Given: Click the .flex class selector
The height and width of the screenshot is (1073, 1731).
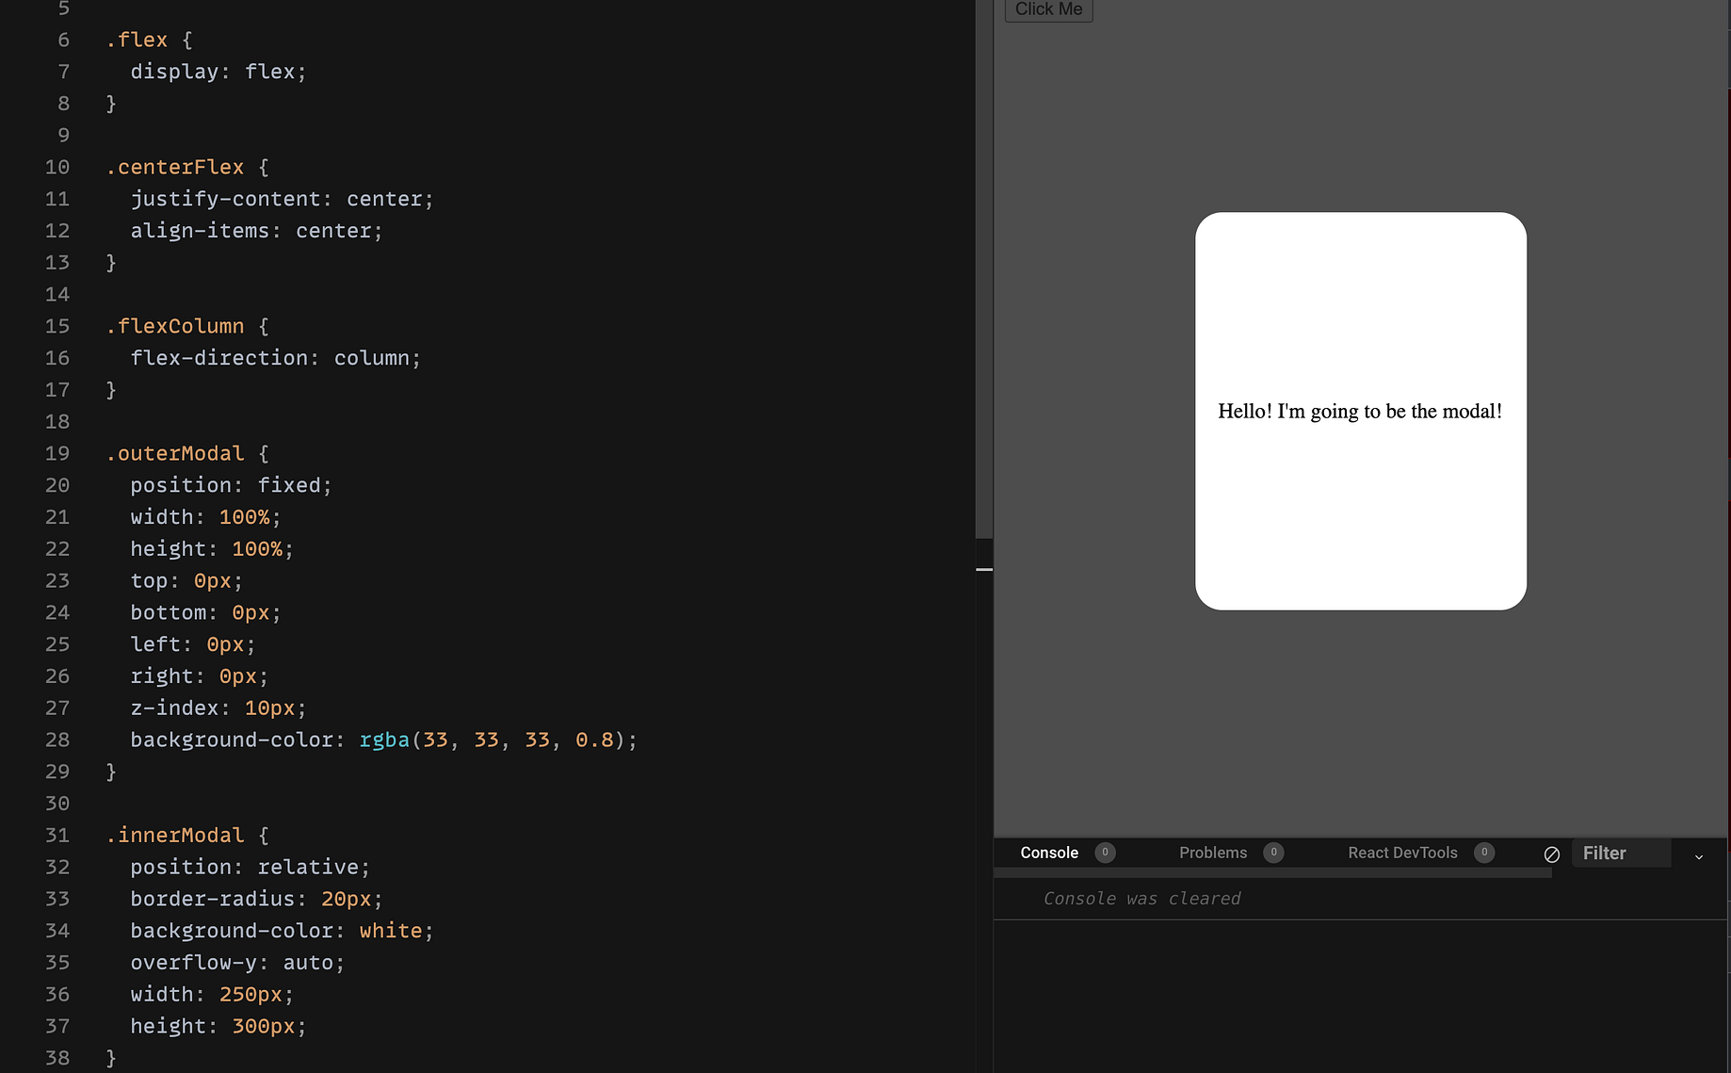Looking at the screenshot, I should click(137, 40).
